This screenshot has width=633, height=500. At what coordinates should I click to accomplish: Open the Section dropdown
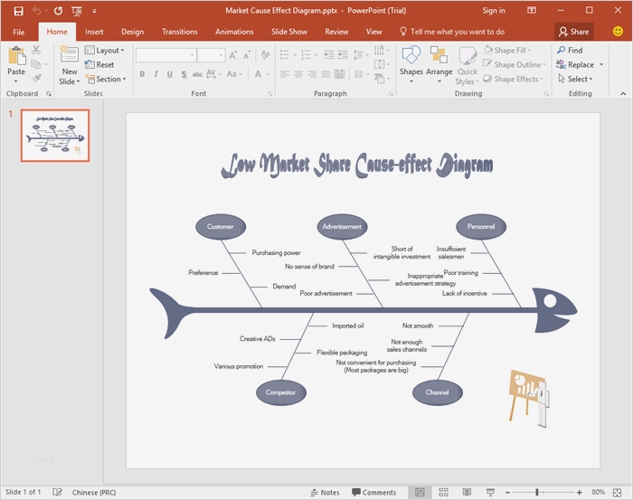point(107,79)
